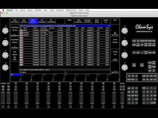The height and width of the screenshot is (118, 158).
Task: Open NET MANAGER
Action: tap(42, 21)
